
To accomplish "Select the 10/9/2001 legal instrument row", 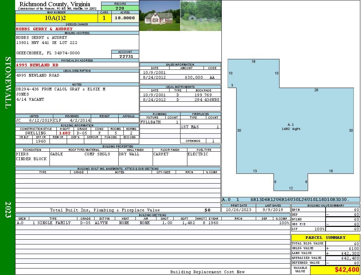I will tap(180, 95).
